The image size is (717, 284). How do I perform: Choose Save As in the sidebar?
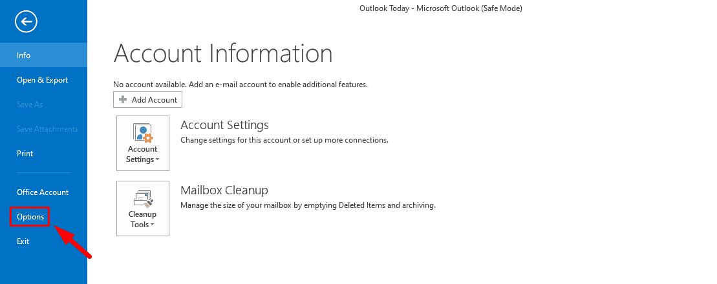click(30, 105)
